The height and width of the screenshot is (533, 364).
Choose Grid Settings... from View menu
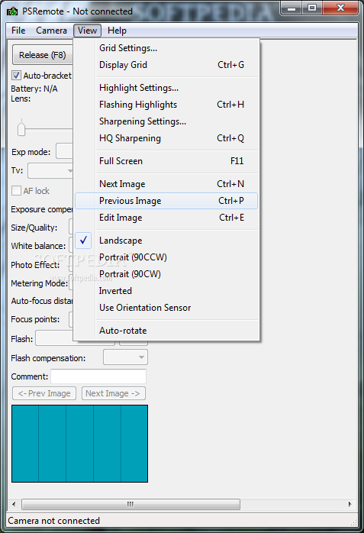point(166,48)
